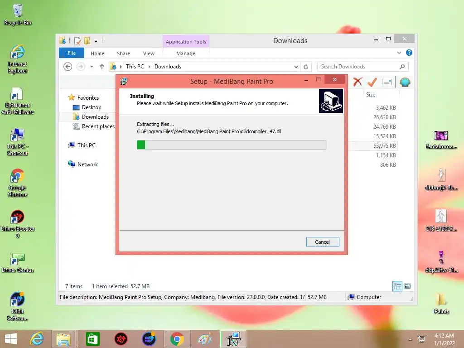This screenshot has height=348, width=464.
Task: Open File tab in Downloads window
Action: point(72,53)
